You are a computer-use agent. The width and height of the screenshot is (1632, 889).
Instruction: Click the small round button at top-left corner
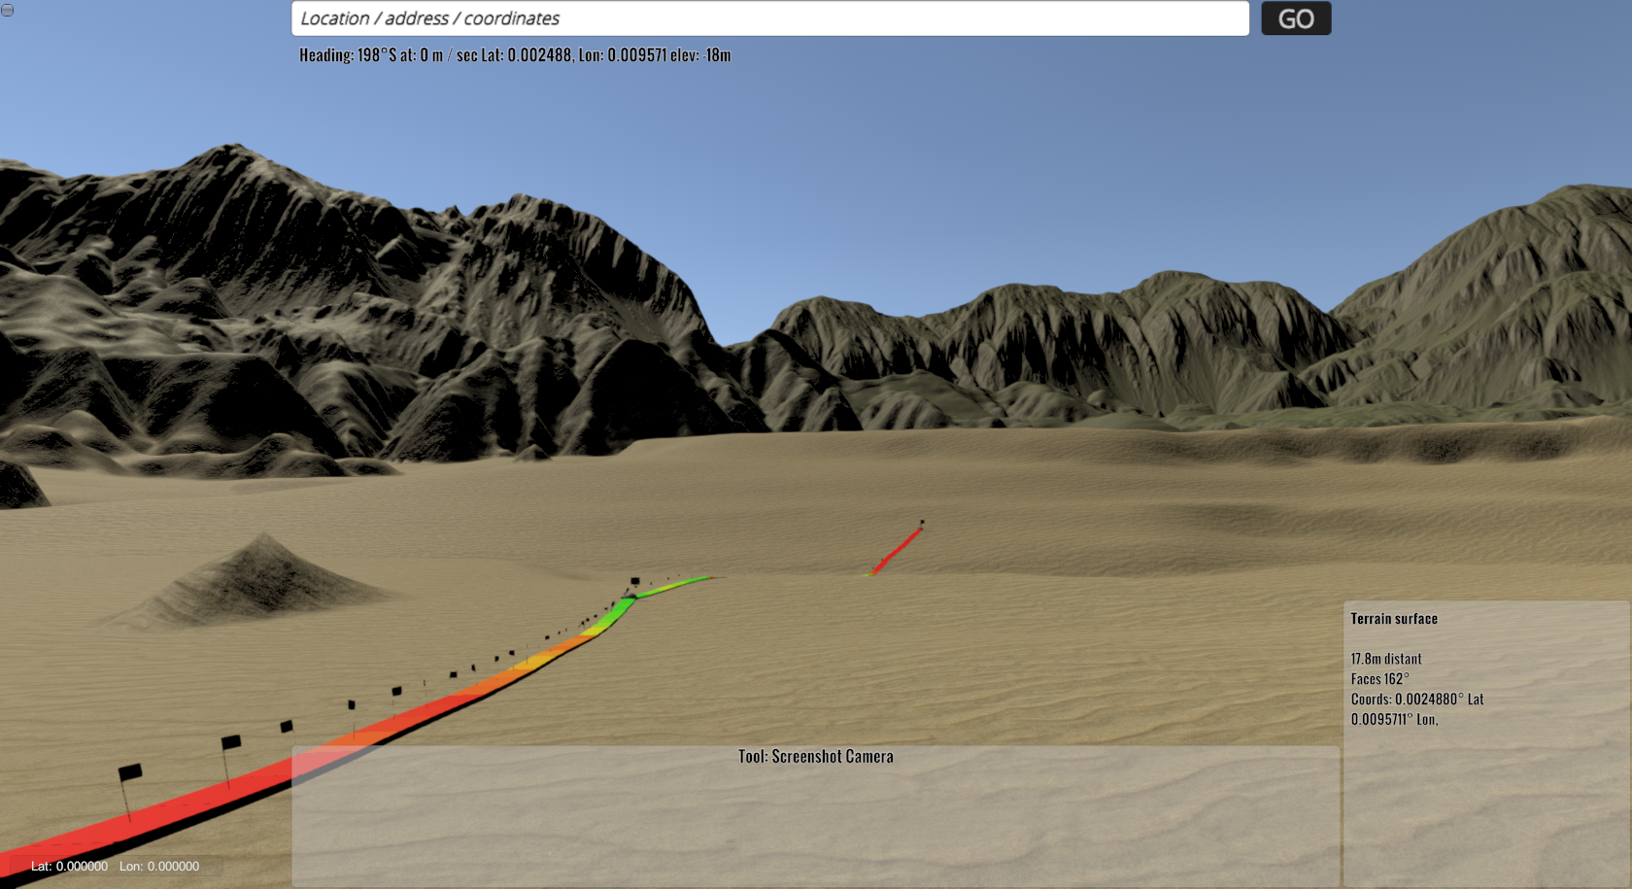7,10
